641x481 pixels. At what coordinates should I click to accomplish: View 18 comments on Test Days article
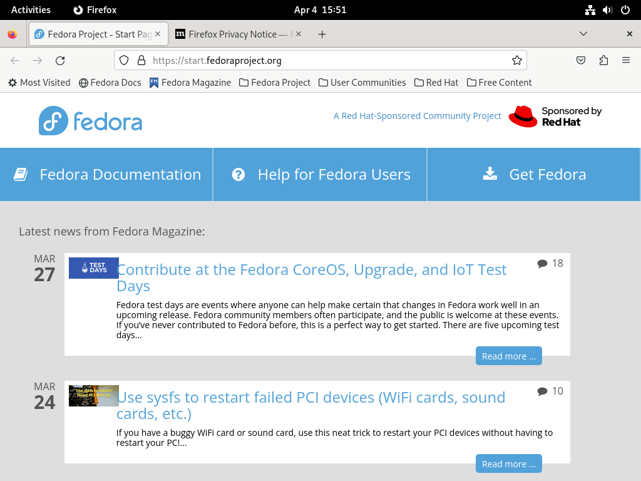(x=550, y=264)
